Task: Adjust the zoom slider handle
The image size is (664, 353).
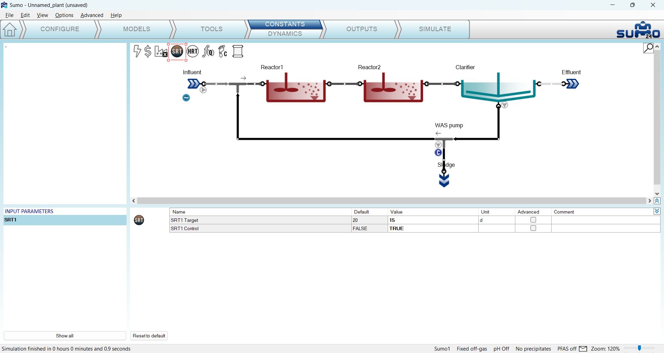Action: 639,349
